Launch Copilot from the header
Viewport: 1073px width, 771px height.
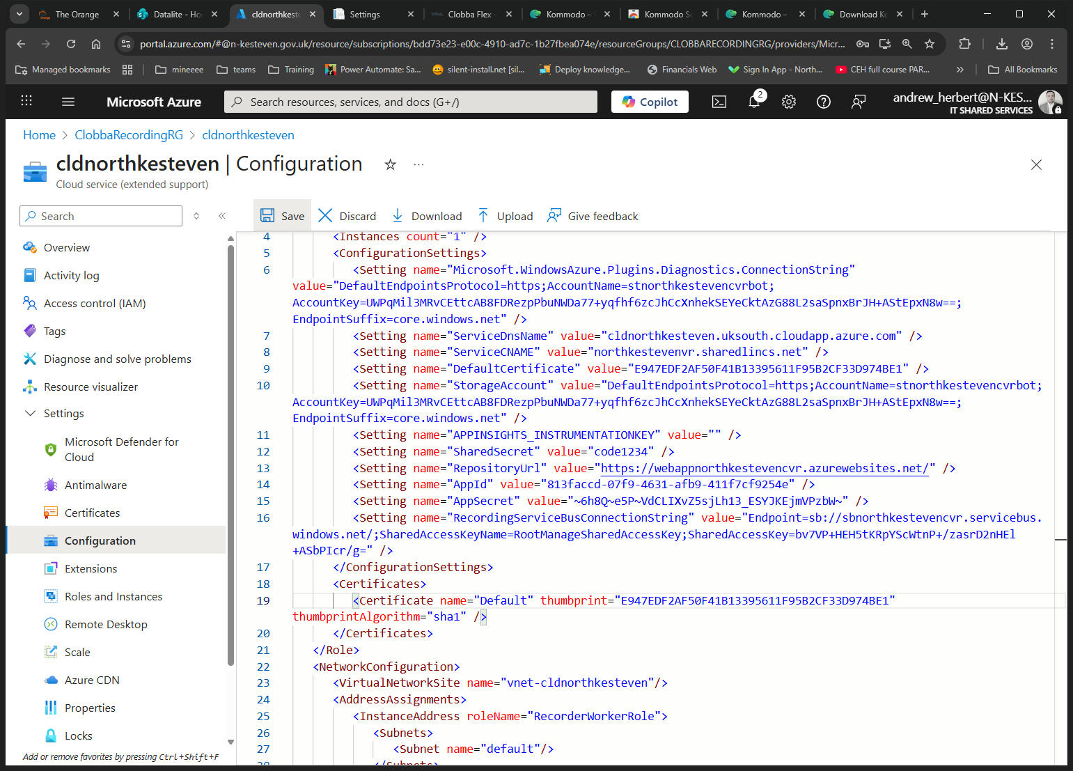click(x=650, y=102)
